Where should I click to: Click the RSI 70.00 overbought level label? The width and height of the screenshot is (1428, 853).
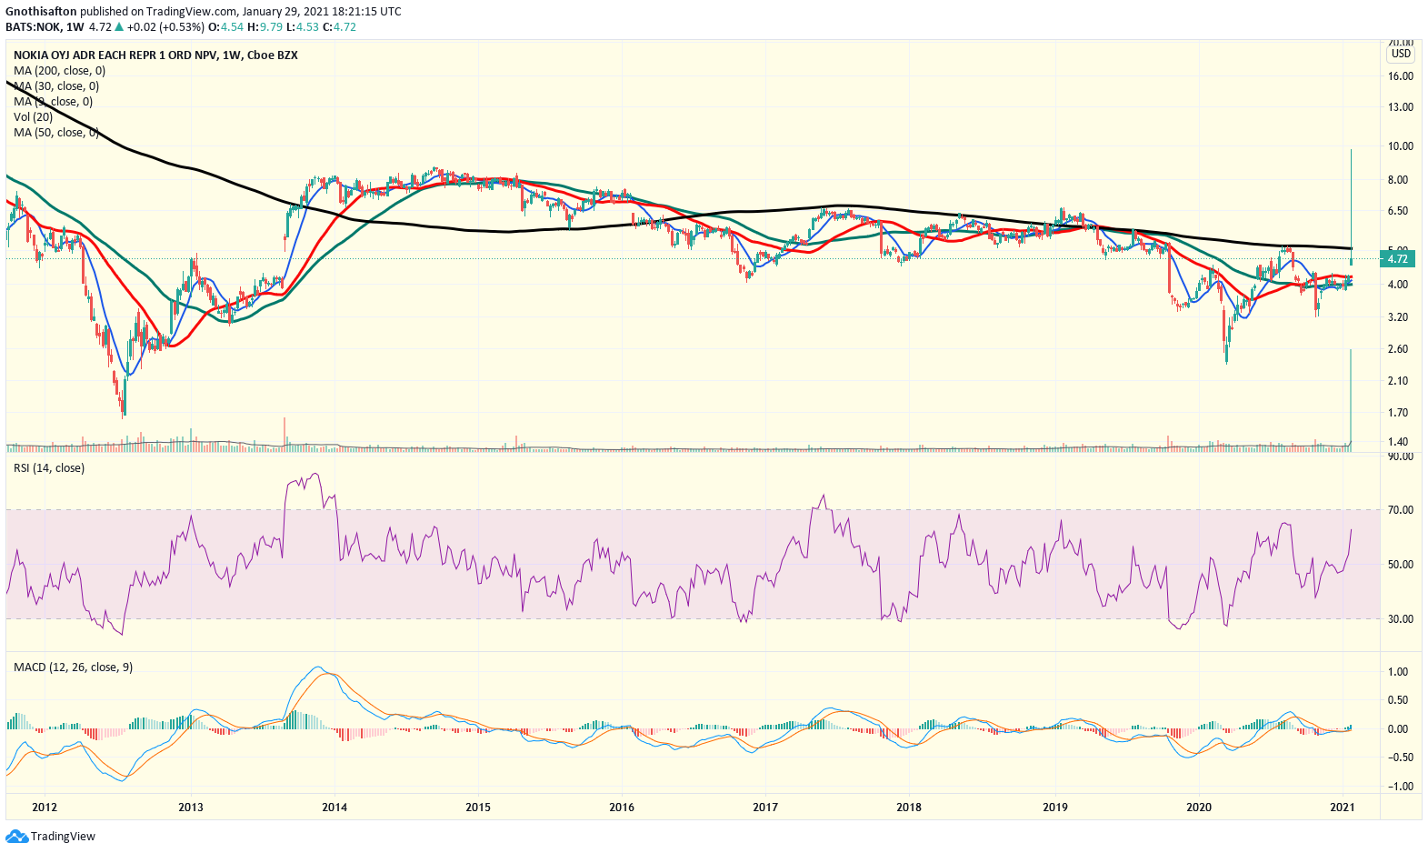[1401, 510]
